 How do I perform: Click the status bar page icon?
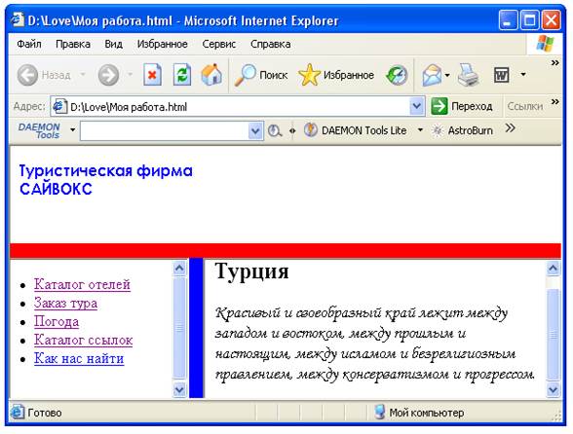click(x=18, y=412)
